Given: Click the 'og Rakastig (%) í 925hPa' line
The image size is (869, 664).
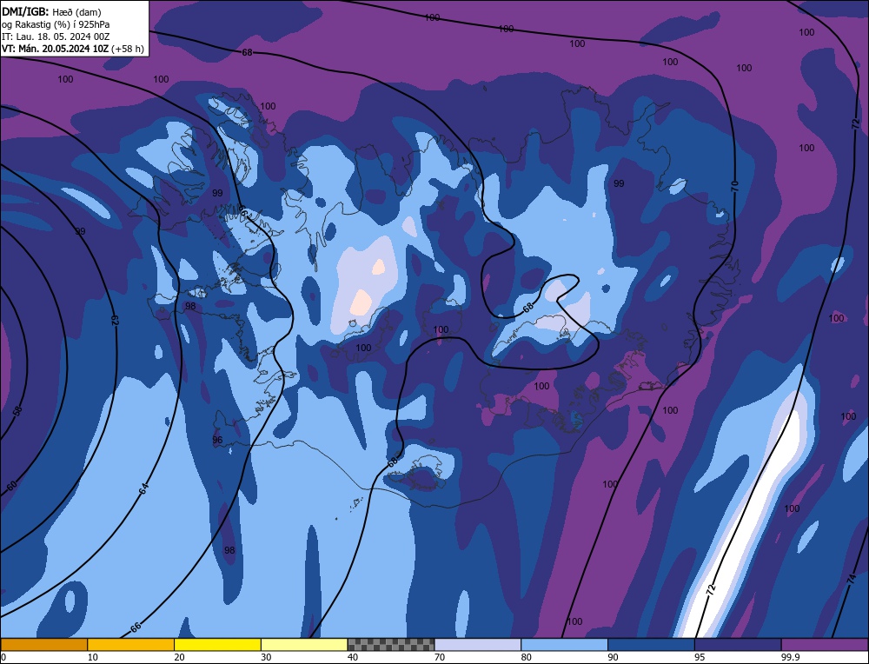Looking at the screenshot, I should tap(56, 24).
